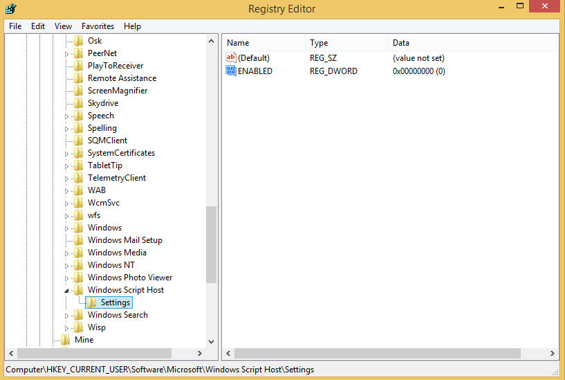Select the ENABLED value name
565x380 pixels.
pos(254,71)
